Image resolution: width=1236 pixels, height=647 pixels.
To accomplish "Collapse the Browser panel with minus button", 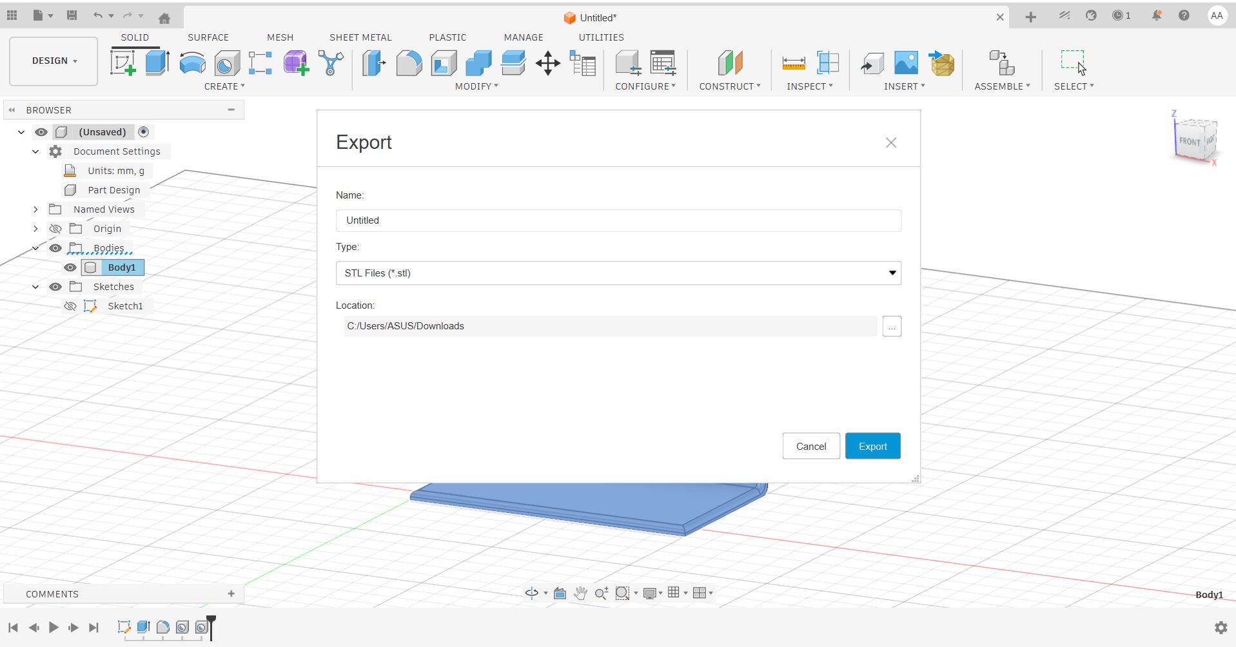I will [x=231, y=110].
